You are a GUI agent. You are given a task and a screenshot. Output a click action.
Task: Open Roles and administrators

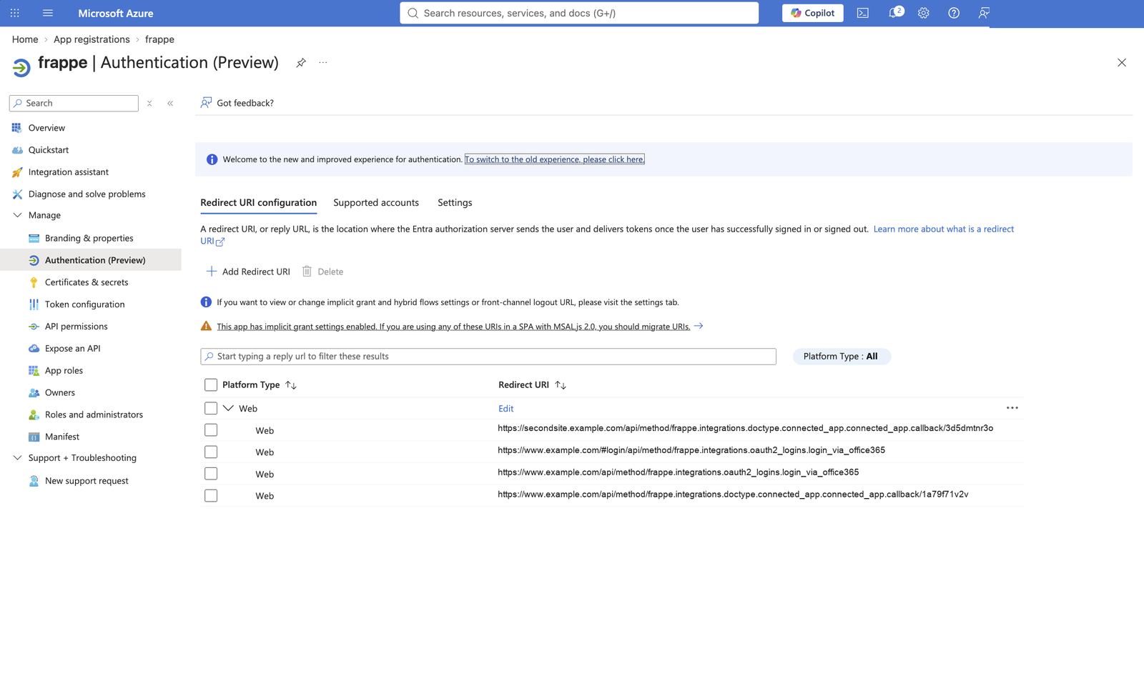point(94,415)
